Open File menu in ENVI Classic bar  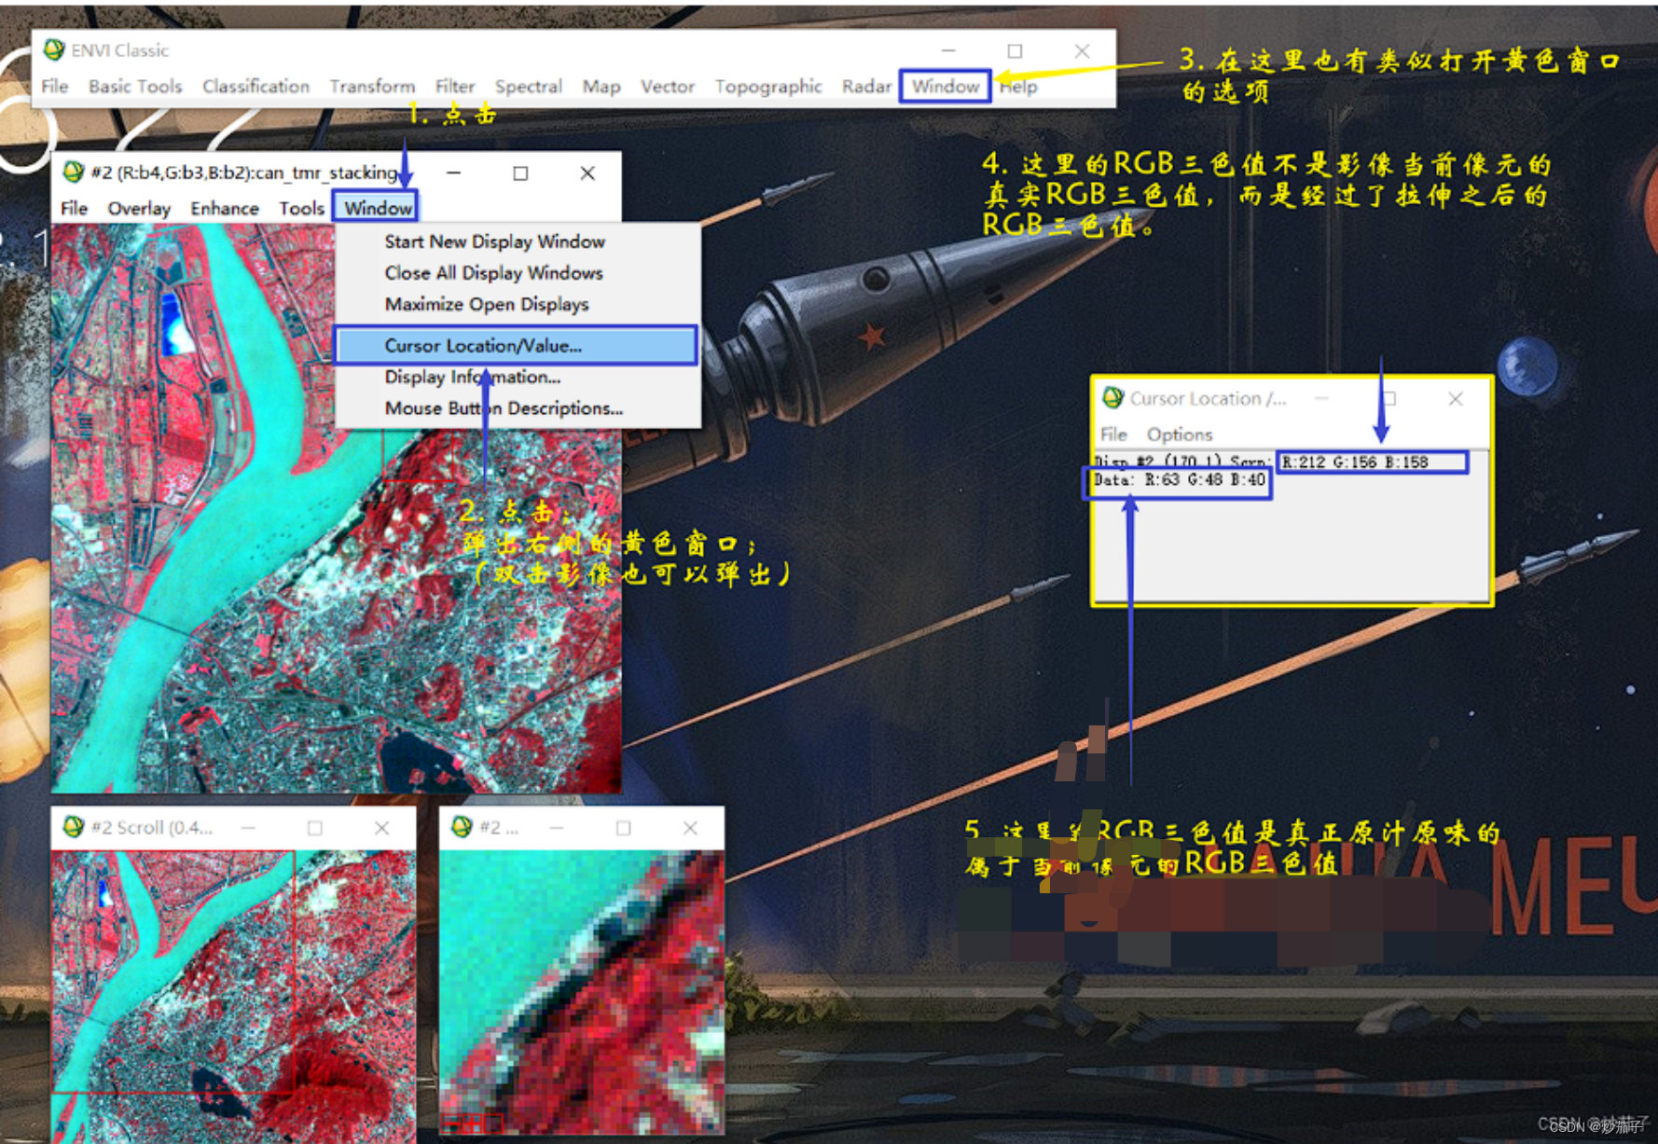tap(55, 86)
